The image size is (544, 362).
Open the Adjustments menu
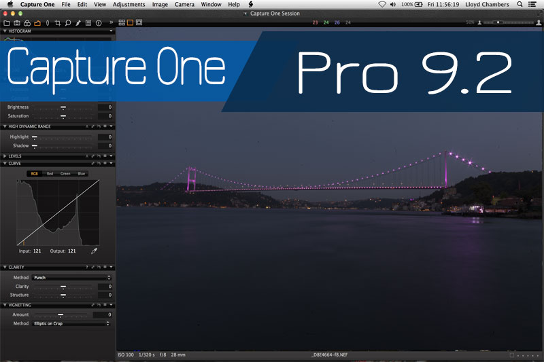click(x=129, y=4)
